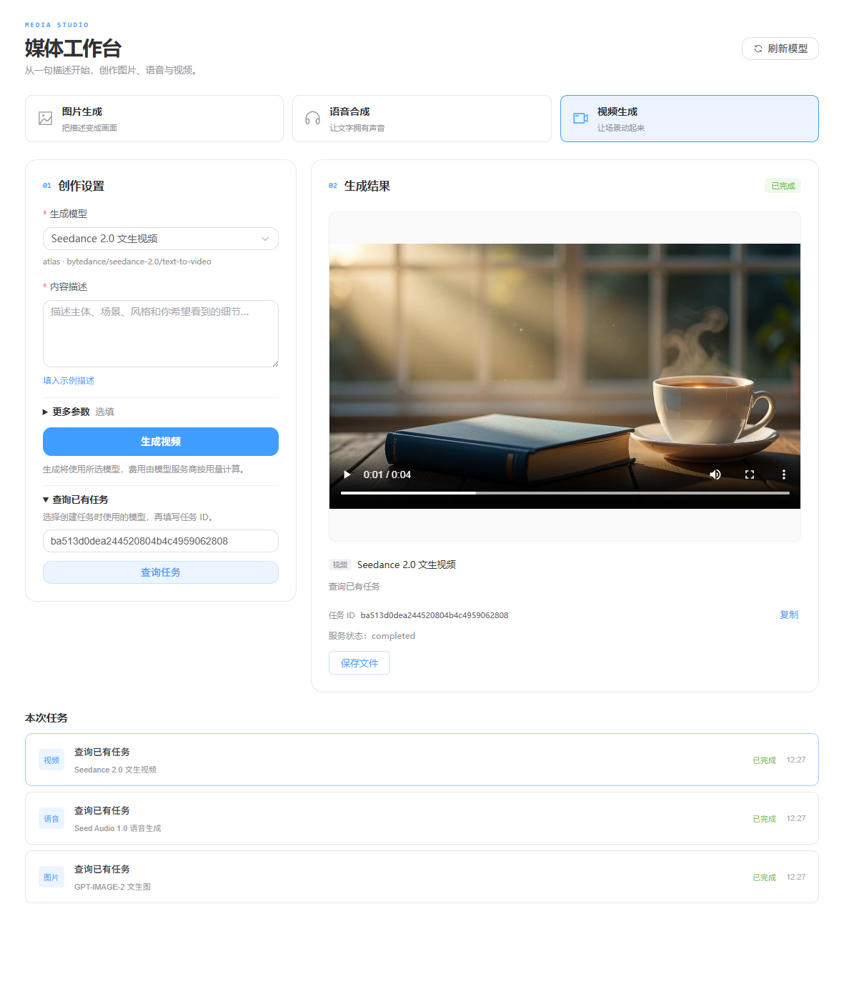Click the 视频 tag beside result model name

tap(340, 565)
